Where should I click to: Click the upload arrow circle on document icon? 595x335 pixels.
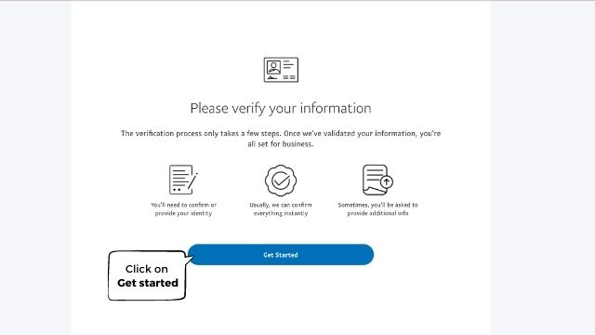click(x=387, y=181)
